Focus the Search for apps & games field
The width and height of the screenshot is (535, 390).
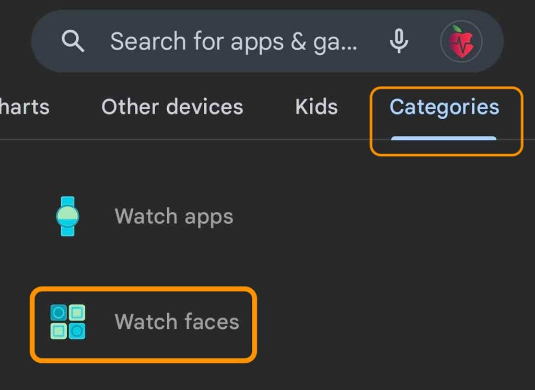pyautogui.click(x=234, y=41)
